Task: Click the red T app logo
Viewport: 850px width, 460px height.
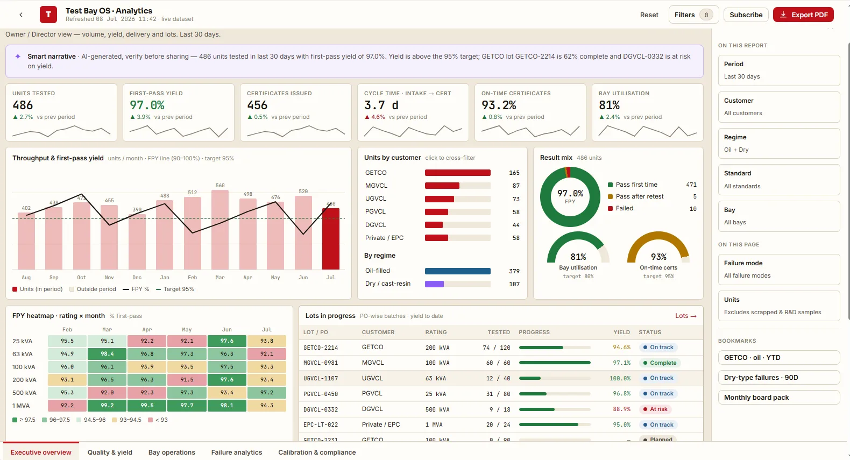Action: [x=48, y=15]
